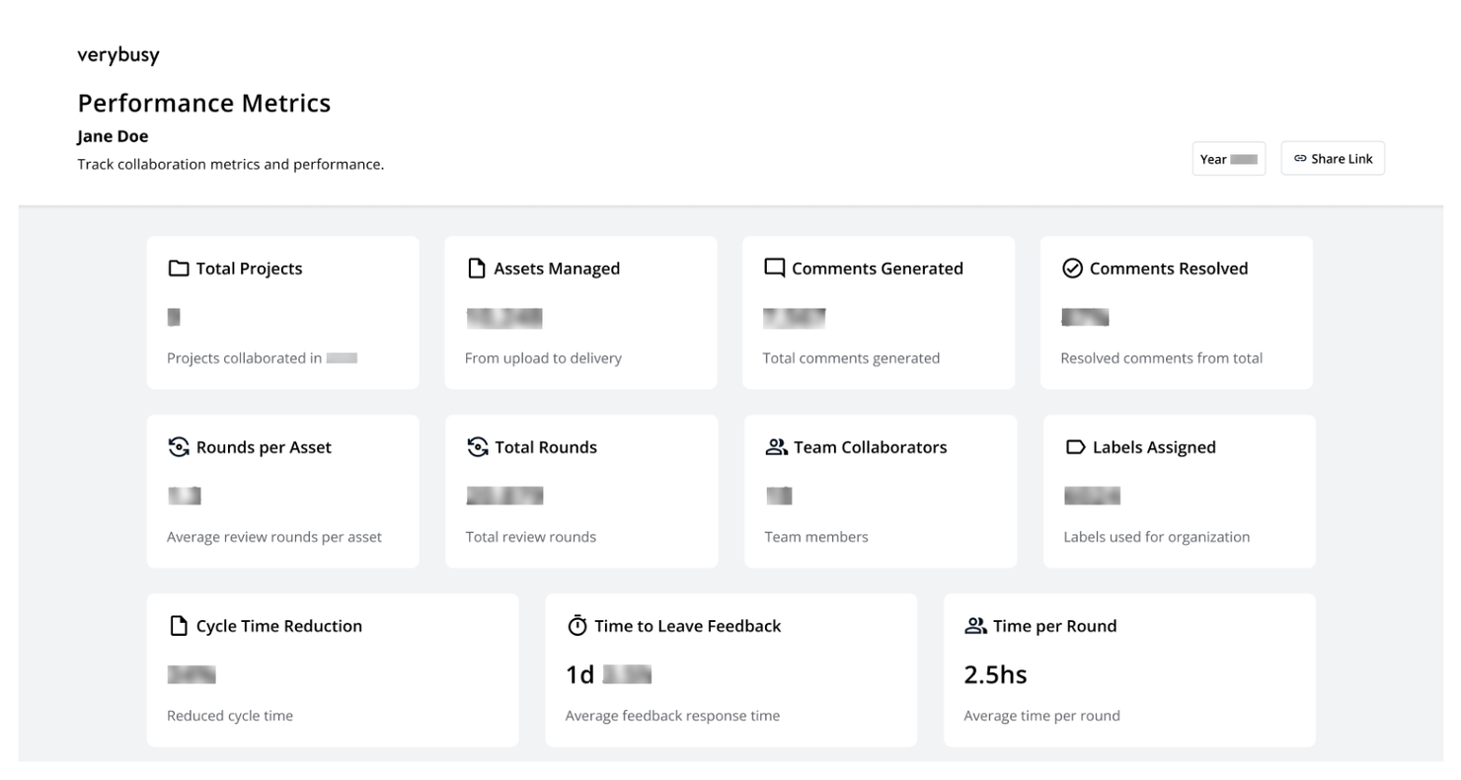Click the people icon beside Team Collaborators

777,447
